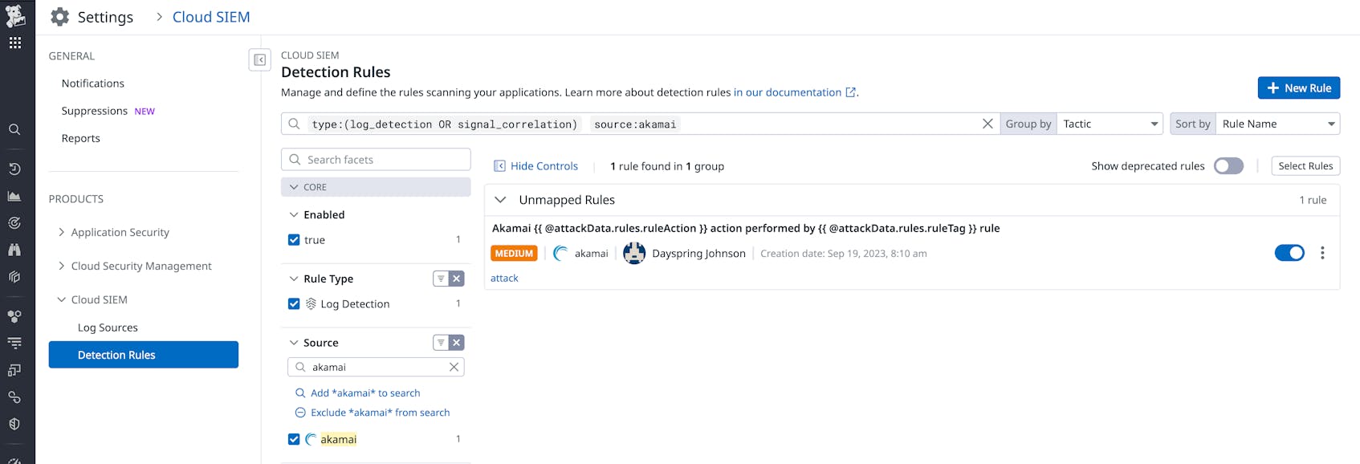Click the Security shield icon in the sidebar
Viewport: 1360px width, 464px height.
pyautogui.click(x=14, y=423)
